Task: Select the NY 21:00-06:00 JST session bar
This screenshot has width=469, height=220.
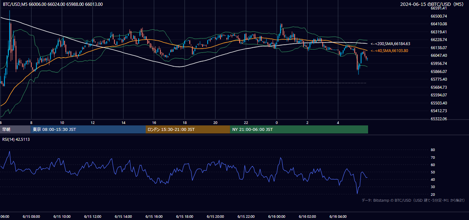Action: coord(299,129)
